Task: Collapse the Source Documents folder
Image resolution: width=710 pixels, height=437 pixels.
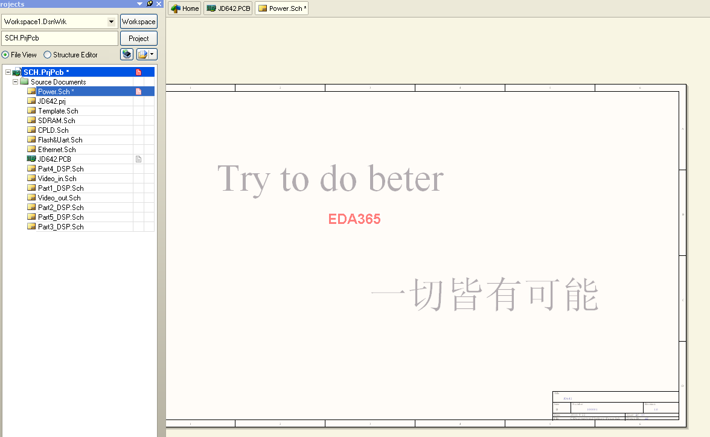Action: tap(15, 82)
